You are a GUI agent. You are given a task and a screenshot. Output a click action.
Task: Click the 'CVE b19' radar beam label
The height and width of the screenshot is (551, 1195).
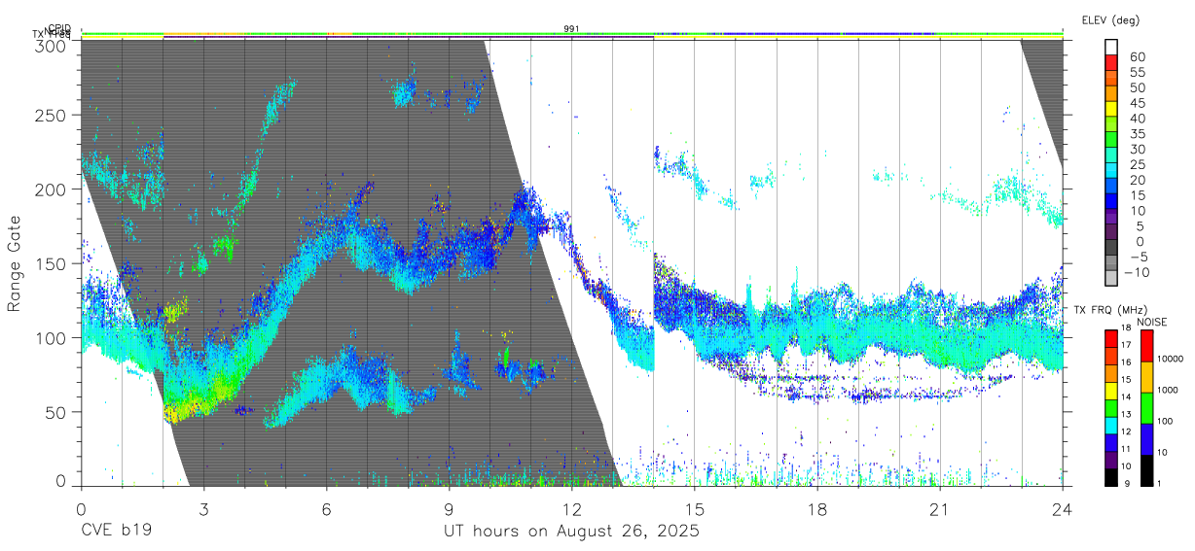coord(115,532)
